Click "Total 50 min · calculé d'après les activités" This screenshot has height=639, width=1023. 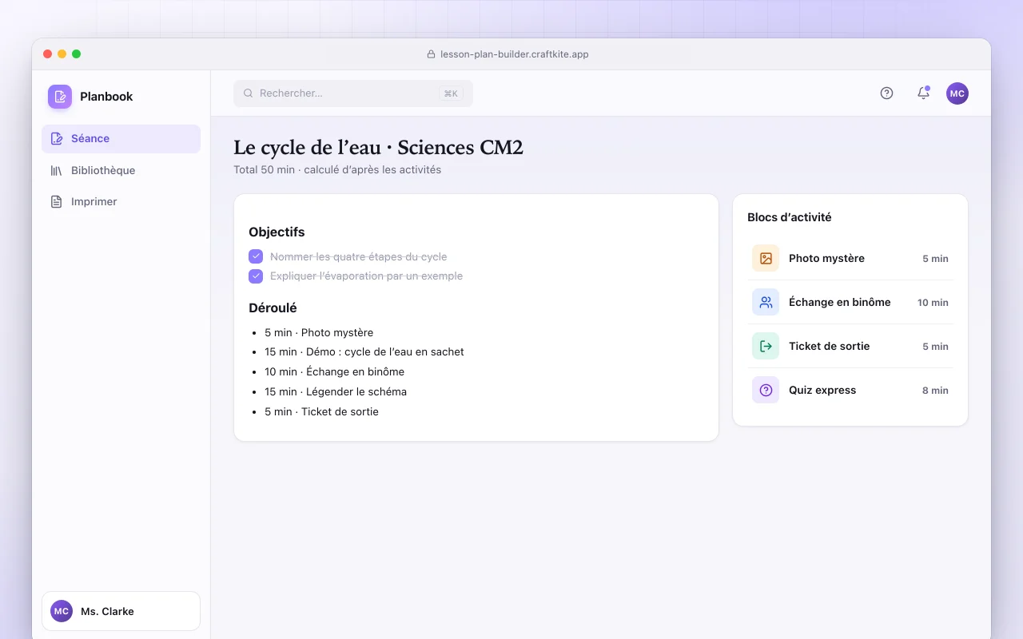pyautogui.click(x=337, y=169)
